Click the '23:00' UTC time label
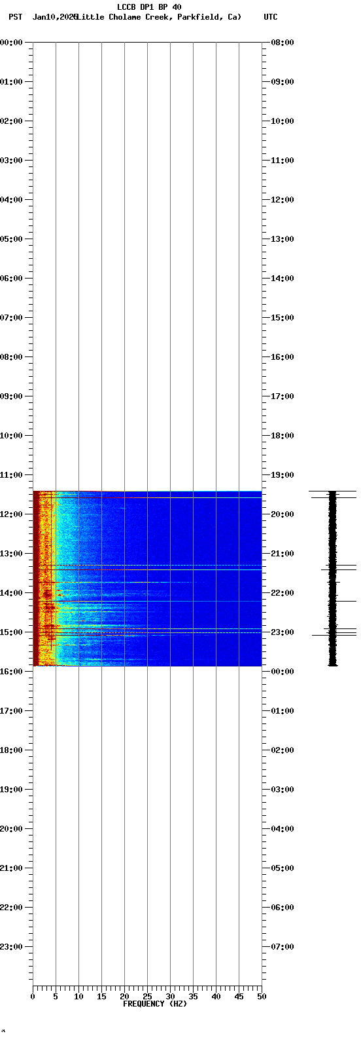This screenshot has width=361, height=1038. (x=283, y=632)
